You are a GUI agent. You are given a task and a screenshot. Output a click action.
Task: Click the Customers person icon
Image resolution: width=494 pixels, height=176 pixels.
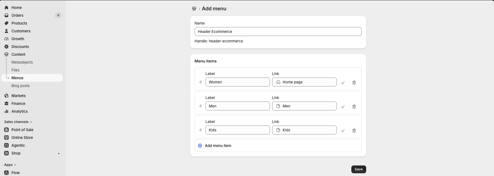coord(6,31)
